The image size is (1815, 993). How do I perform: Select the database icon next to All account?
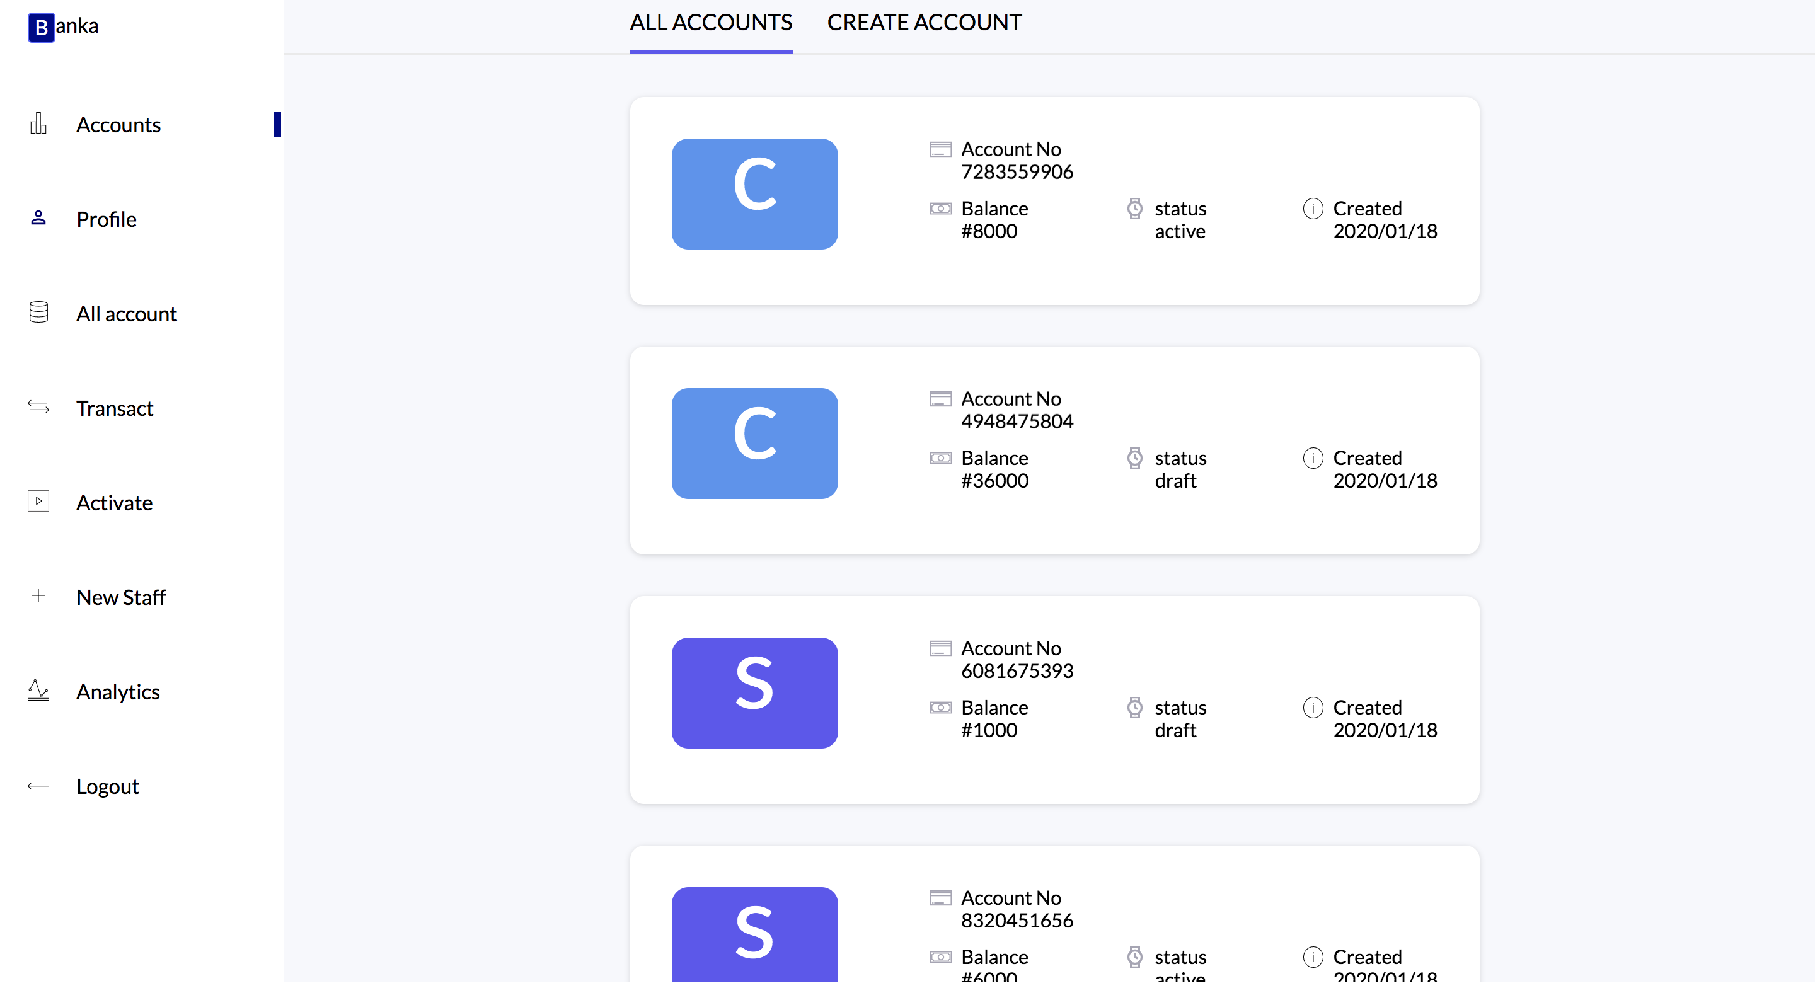[38, 312]
